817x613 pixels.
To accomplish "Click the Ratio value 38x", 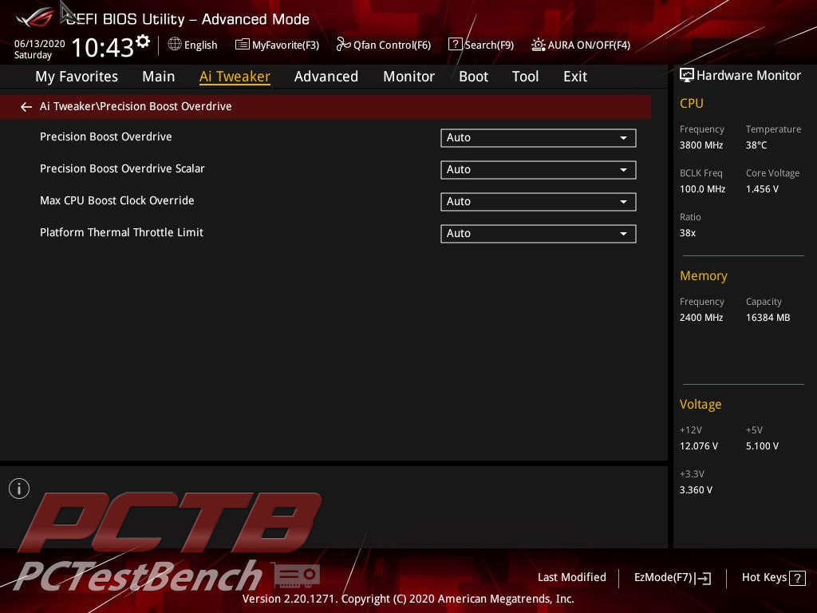I will [688, 233].
